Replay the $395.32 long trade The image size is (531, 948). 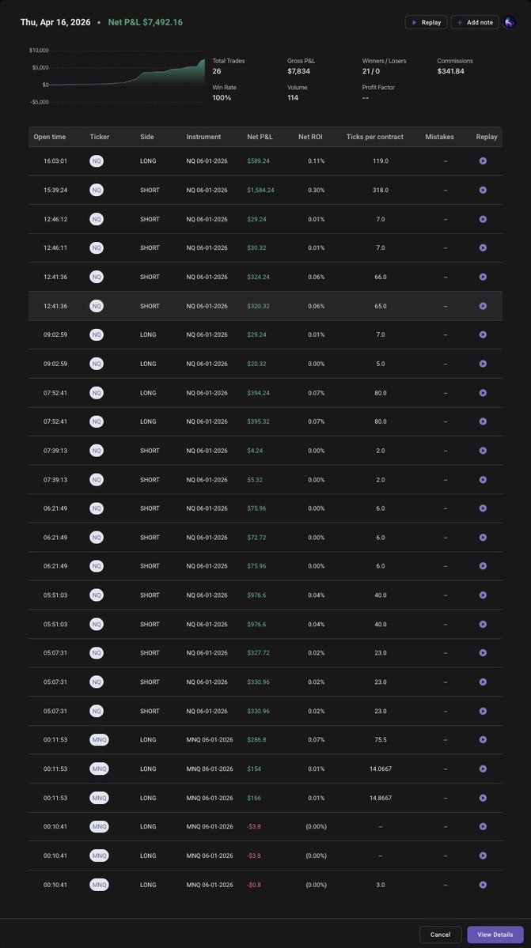click(x=483, y=421)
